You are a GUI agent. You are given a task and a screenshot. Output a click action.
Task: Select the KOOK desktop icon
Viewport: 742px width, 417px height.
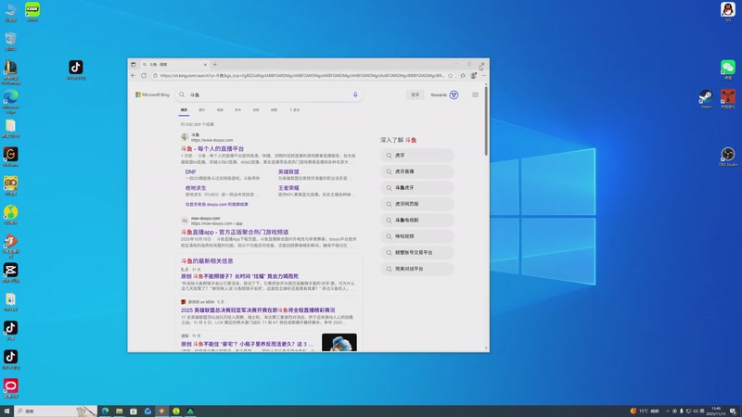pyautogui.click(x=32, y=11)
